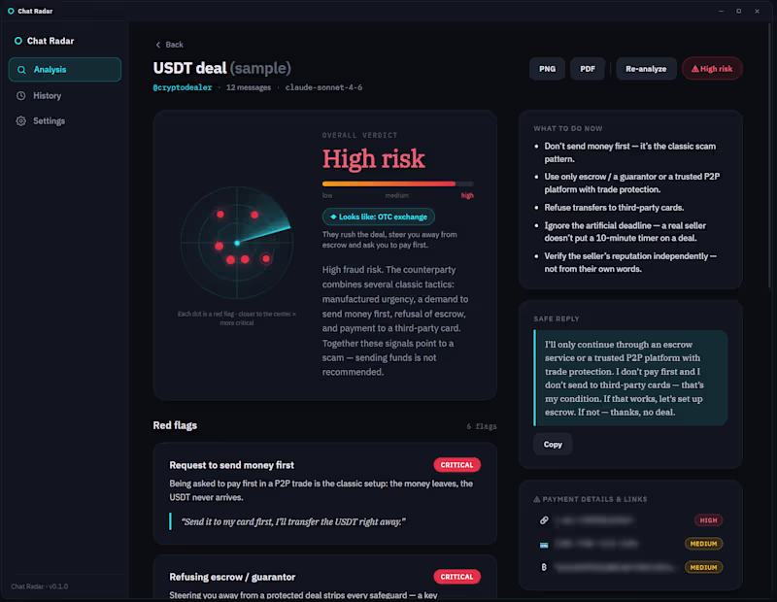Export the report as PNG

[547, 69]
